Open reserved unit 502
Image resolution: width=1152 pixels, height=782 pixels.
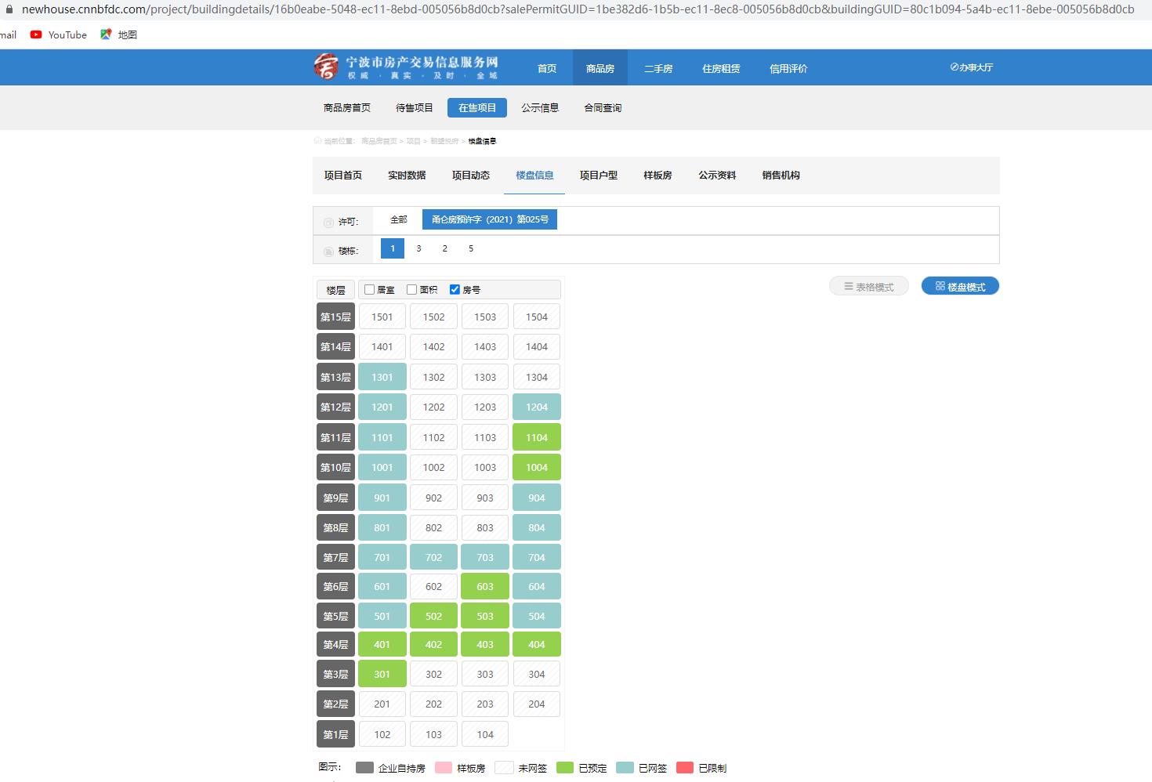tap(433, 616)
